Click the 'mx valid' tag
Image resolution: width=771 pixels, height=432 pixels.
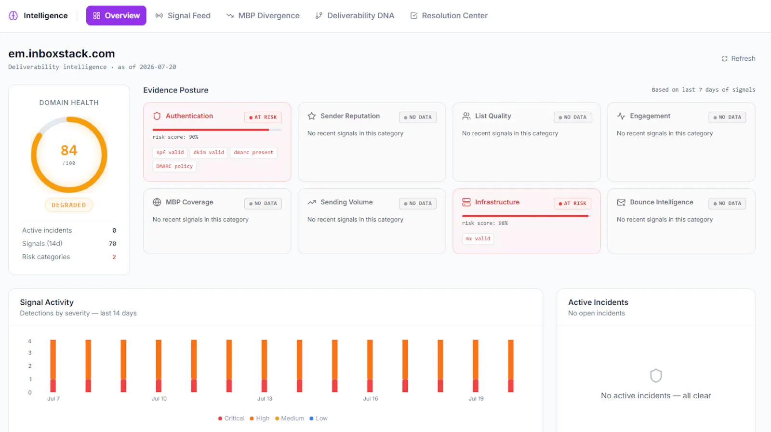478,239
